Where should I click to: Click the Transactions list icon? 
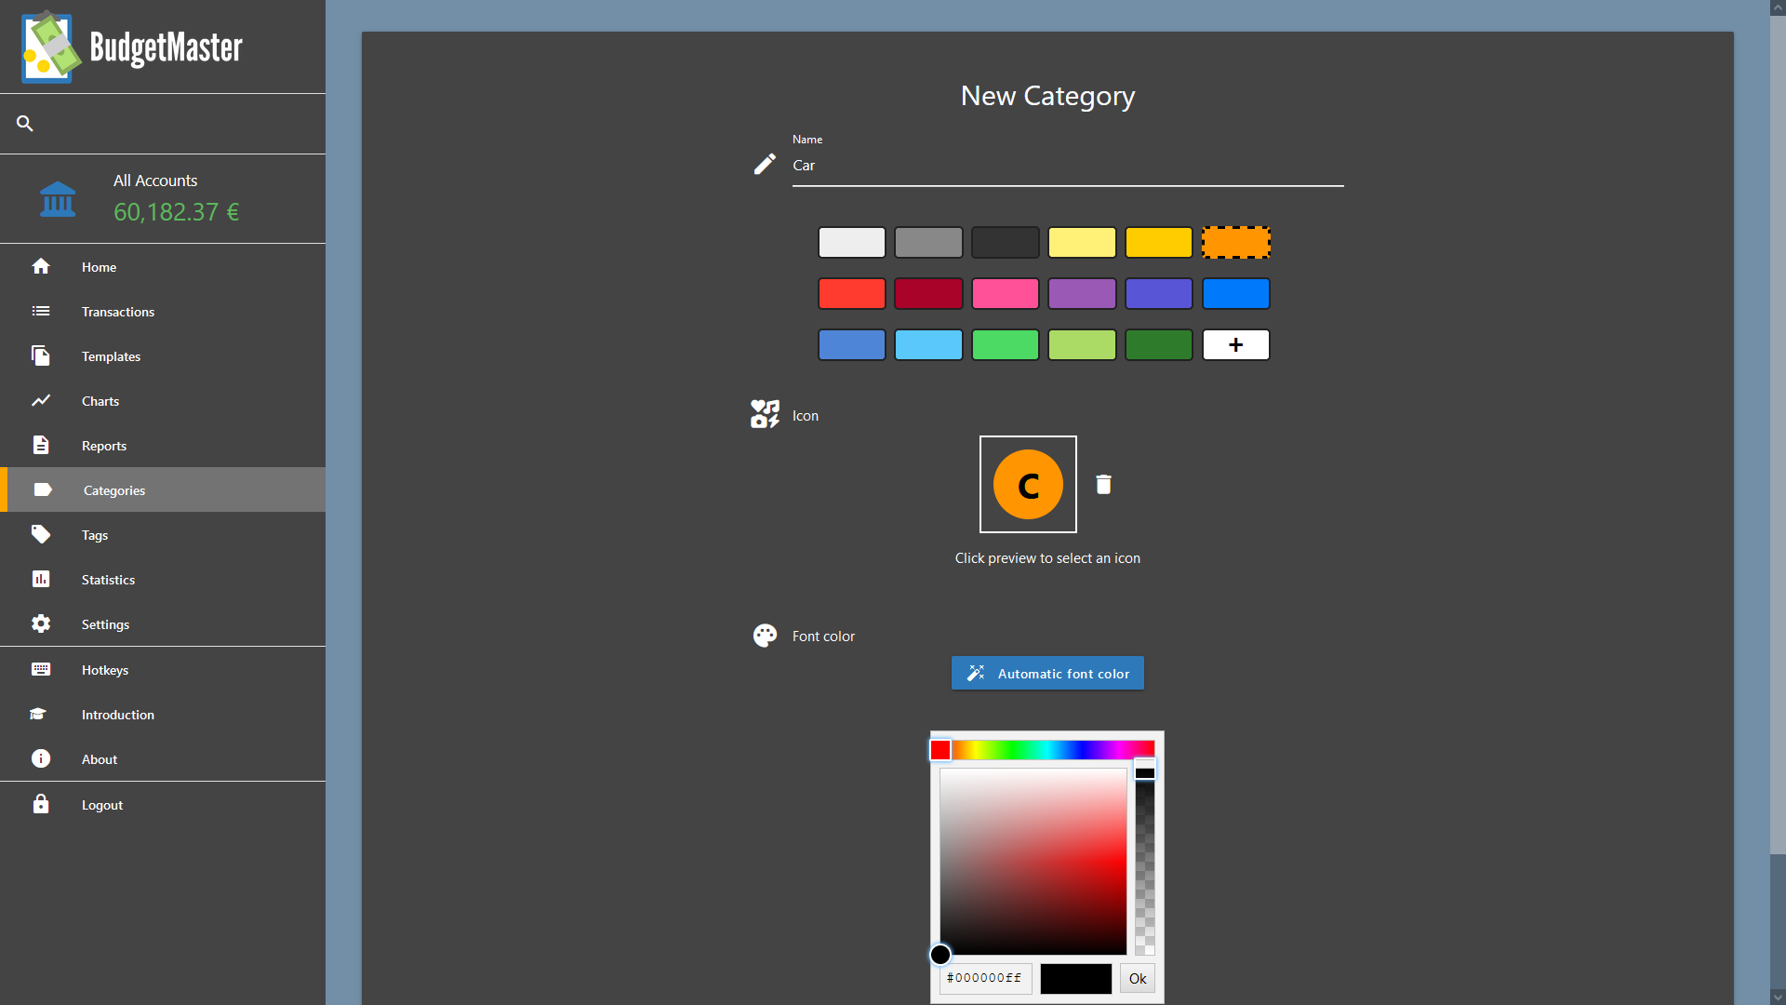click(x=41, y=311)
